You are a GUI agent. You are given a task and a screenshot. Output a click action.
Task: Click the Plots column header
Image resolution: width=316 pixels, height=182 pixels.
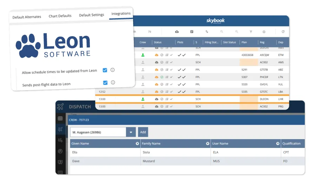tap(180, 43)
